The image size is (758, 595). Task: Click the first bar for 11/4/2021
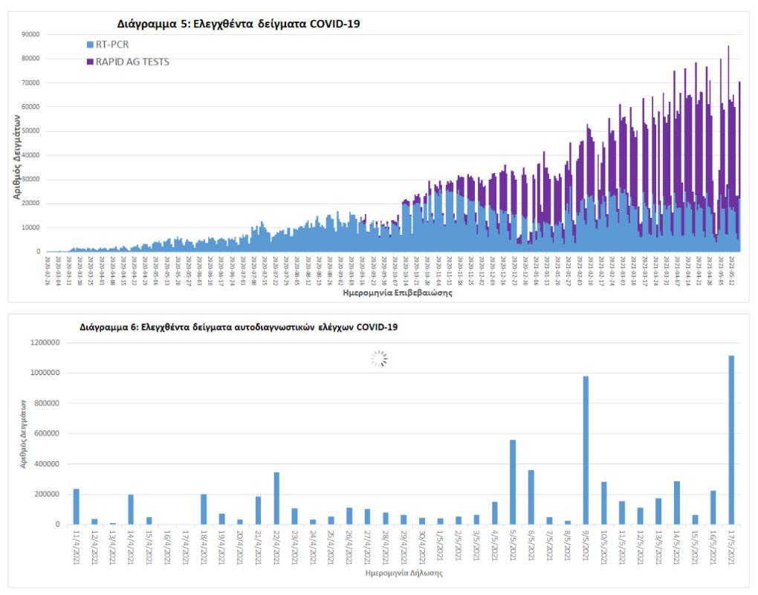pyautogui.click(x=76, y=507)
